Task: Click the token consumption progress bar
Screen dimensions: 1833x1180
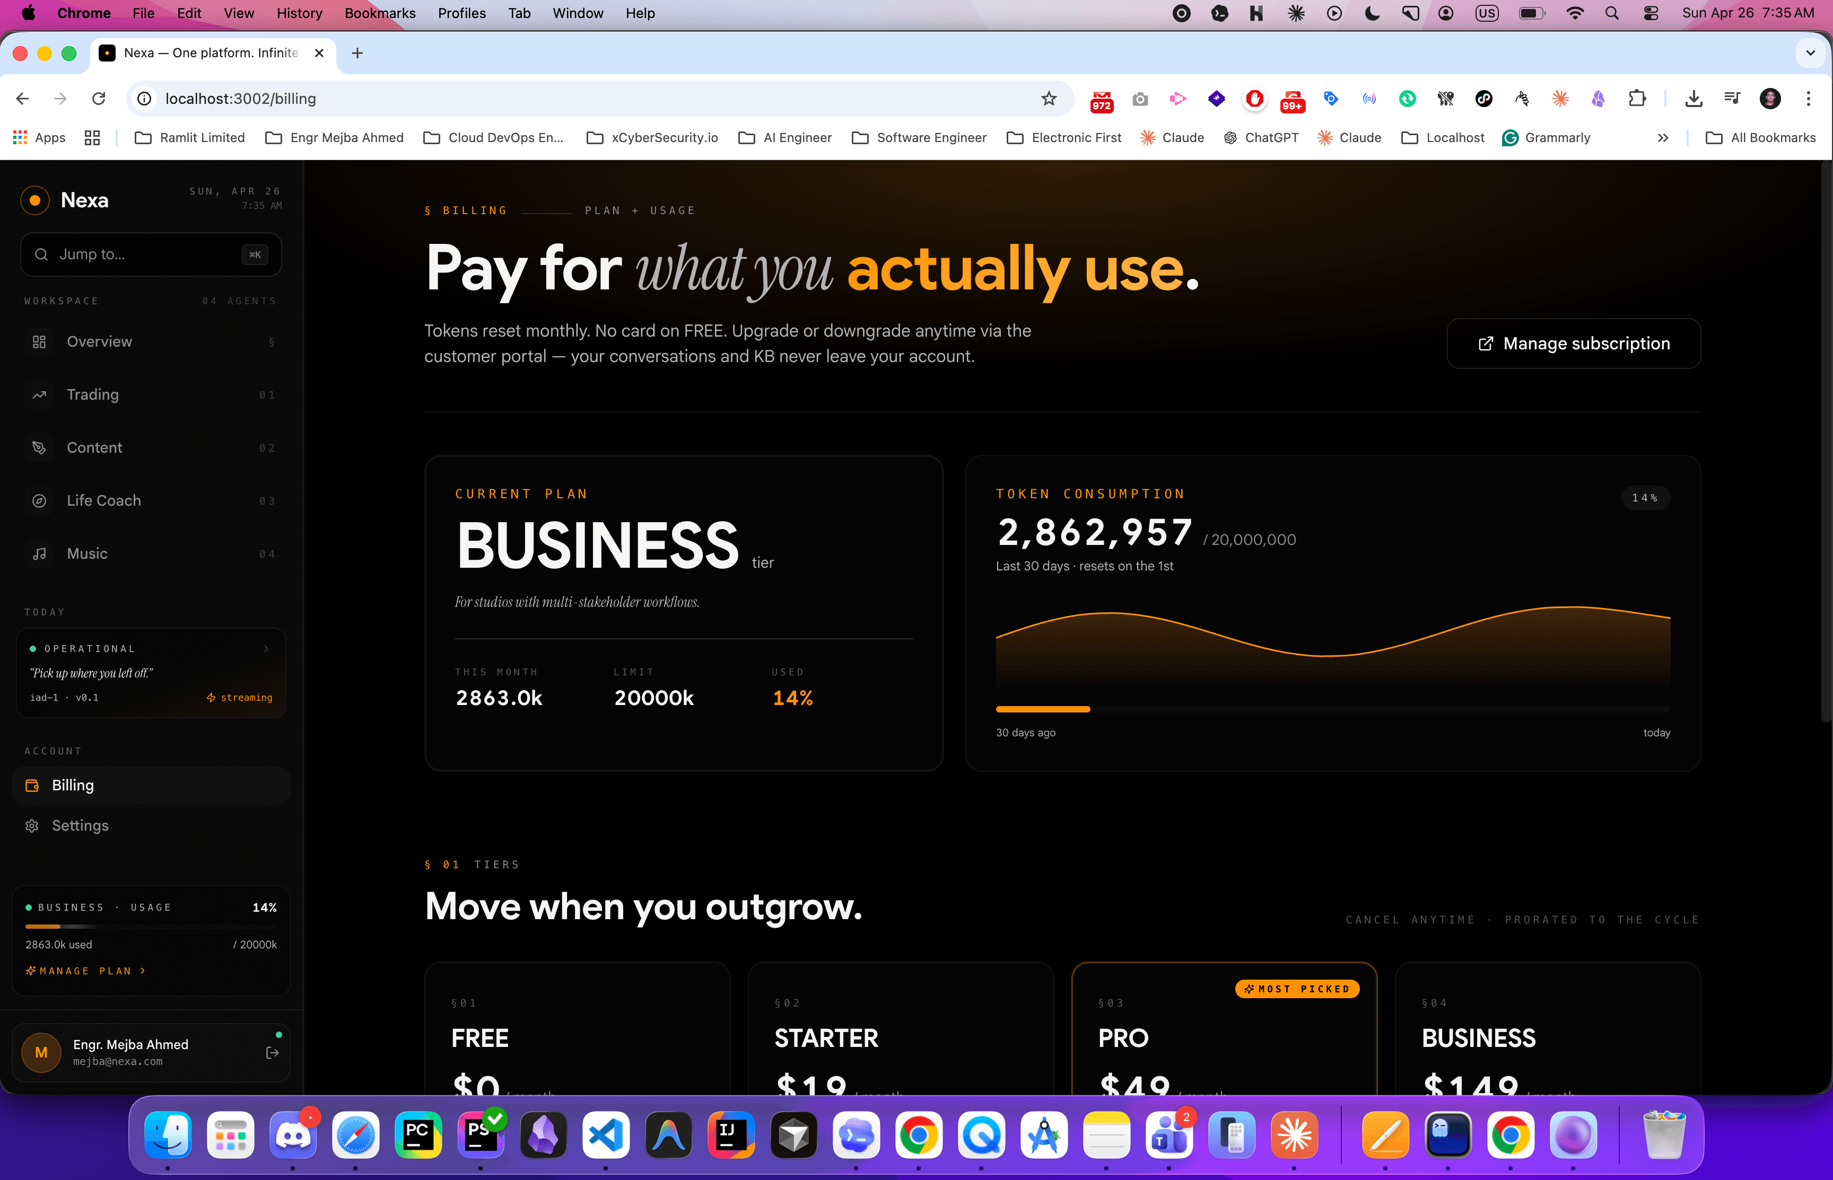Action: pos(1332,709)
